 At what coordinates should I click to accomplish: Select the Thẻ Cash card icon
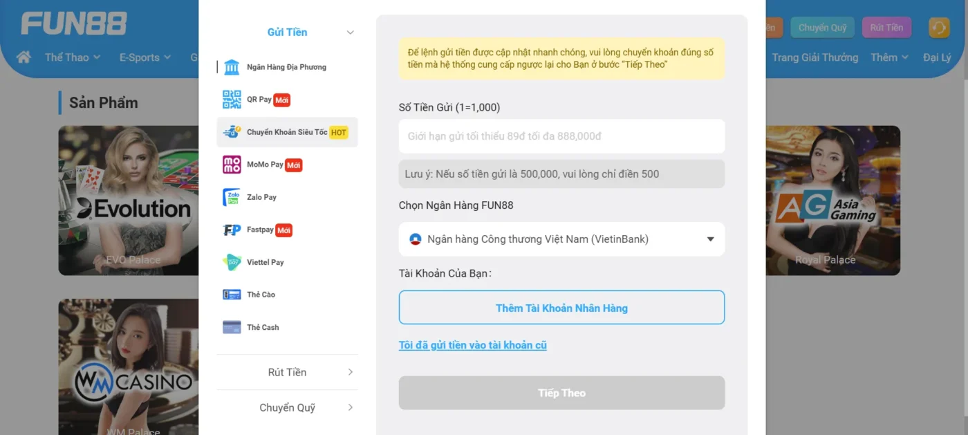[232, 327]
